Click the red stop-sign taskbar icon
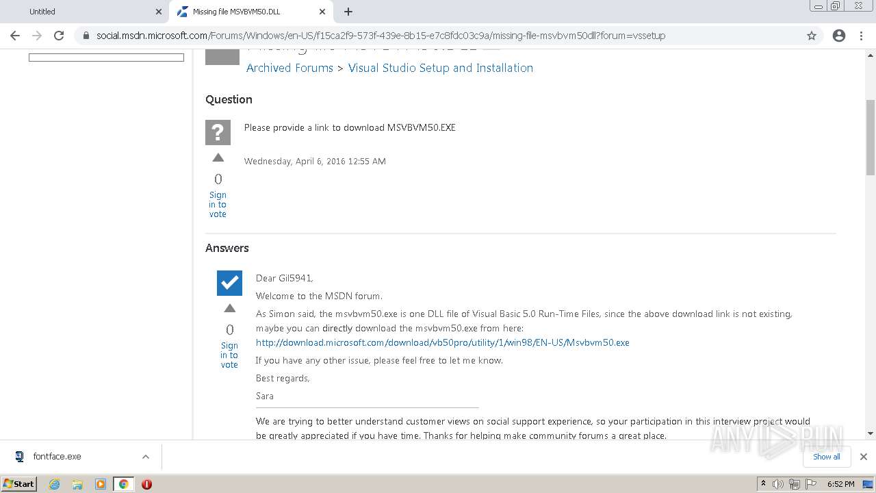The height and width of the screenshot is (493, 876). 146,484
